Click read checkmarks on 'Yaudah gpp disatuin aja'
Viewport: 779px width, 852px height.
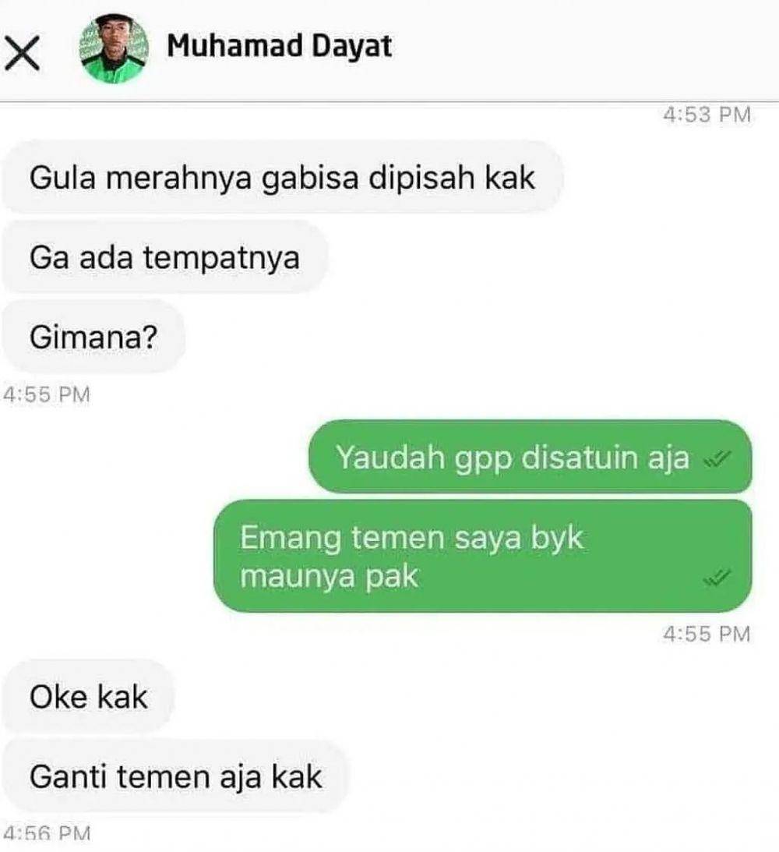coord(717,460)
